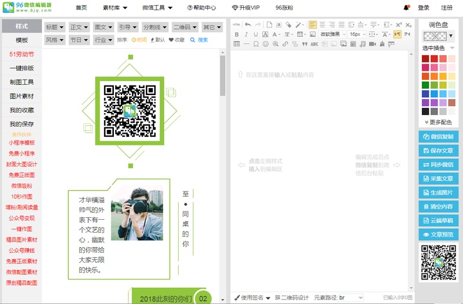This screenshot has width=463, height=304.
Task: Pick the dark red color swatch
Action: coord(425,58)
